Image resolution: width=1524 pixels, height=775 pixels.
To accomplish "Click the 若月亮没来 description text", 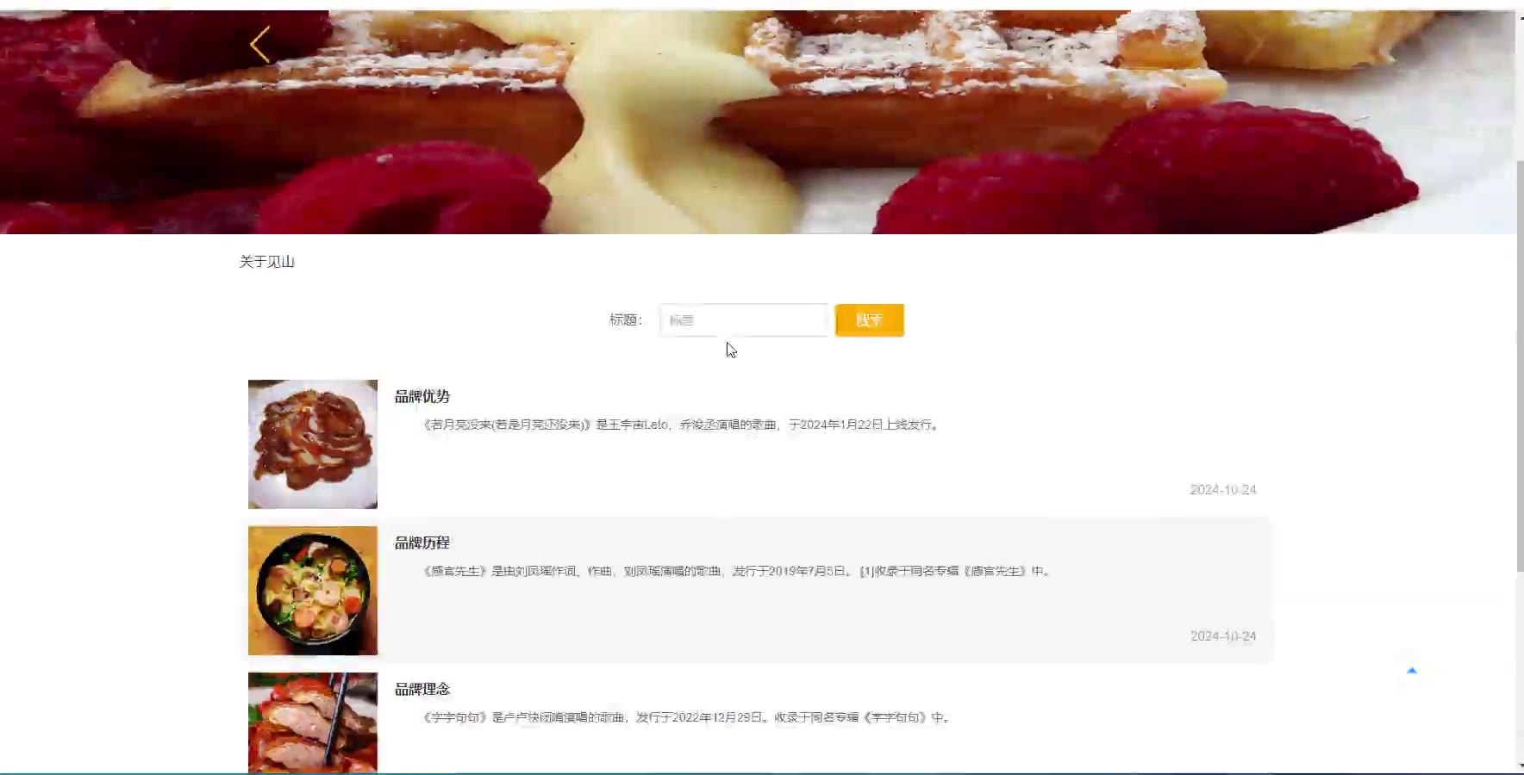I will coord(681,425).
